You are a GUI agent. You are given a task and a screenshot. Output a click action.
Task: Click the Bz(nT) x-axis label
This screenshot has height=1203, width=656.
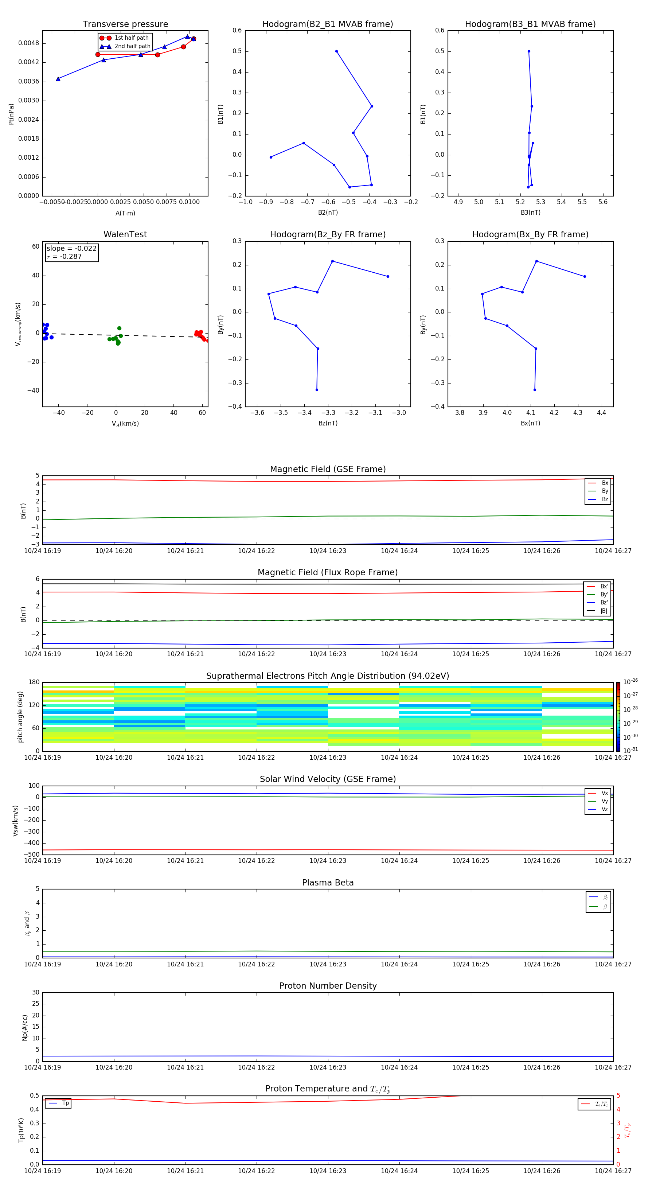328,424
